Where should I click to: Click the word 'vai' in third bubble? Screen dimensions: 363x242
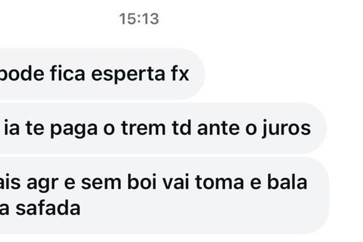pyautogui.click(x=175, y=183)
